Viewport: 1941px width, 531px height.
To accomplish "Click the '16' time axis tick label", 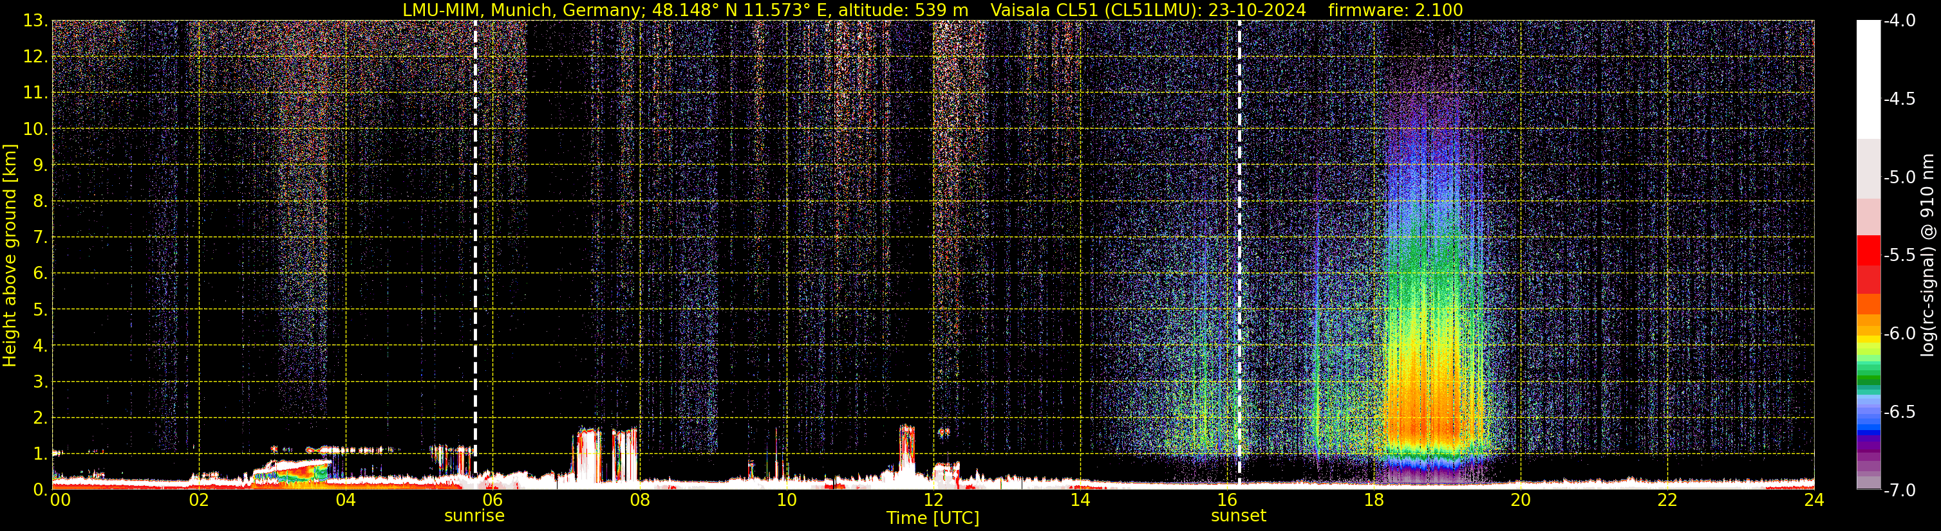I will [x=1228, y=500].
